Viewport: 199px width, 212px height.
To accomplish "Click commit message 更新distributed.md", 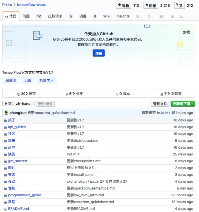I will pyautogui.click(x=82, y=141).
